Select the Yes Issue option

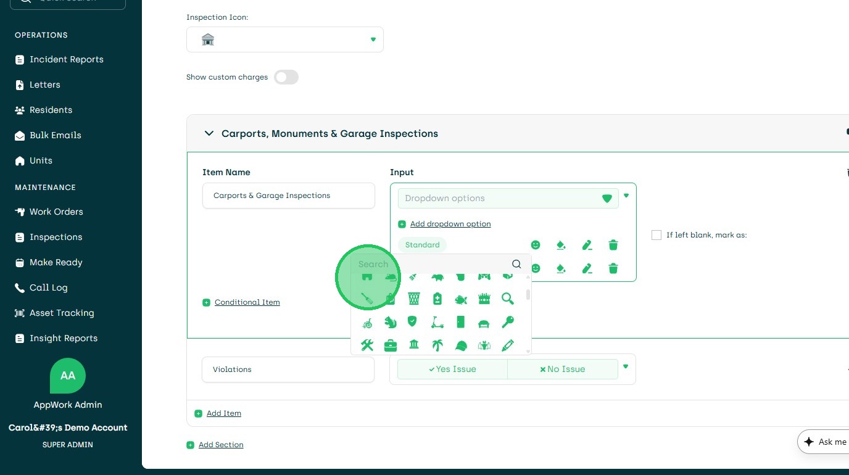pyautogui.click(x=452, y=369)
